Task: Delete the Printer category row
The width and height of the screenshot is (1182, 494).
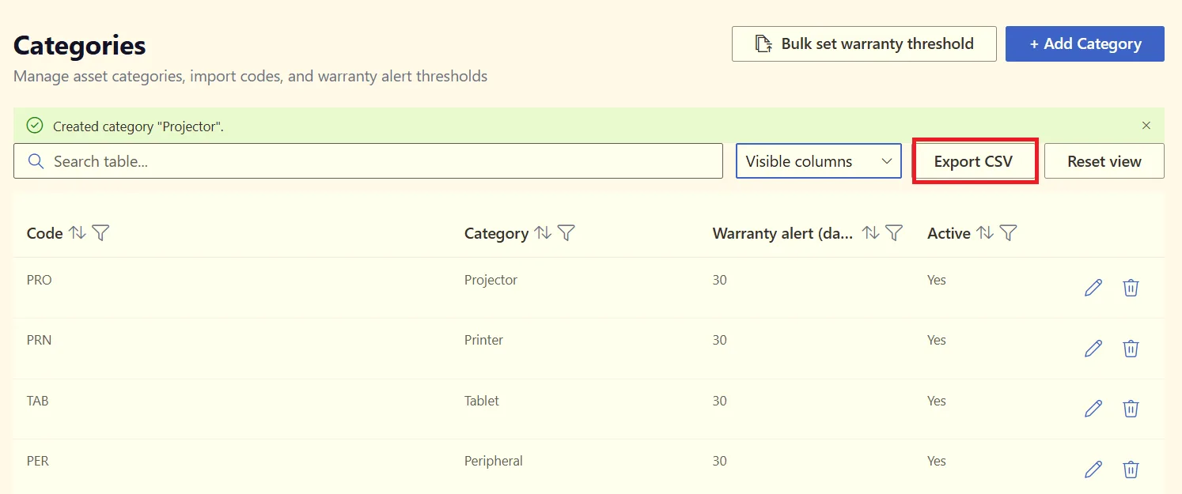Action: coord(1131,349)
